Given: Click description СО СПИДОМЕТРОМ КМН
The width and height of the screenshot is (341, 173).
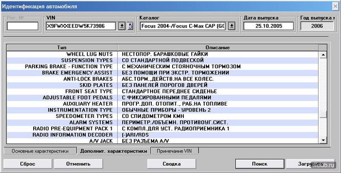Looking at the screenshot, I should coord(153,116).
